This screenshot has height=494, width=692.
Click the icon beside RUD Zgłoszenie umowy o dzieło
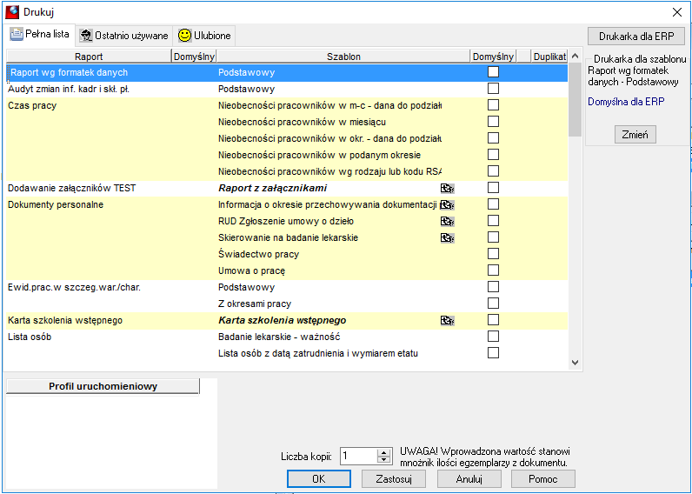[x=447, y=222]
